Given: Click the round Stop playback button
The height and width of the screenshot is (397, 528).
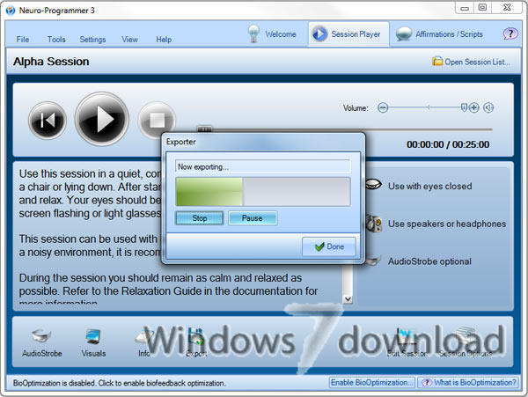Looking at the screenshot, I should pos(157,120).
